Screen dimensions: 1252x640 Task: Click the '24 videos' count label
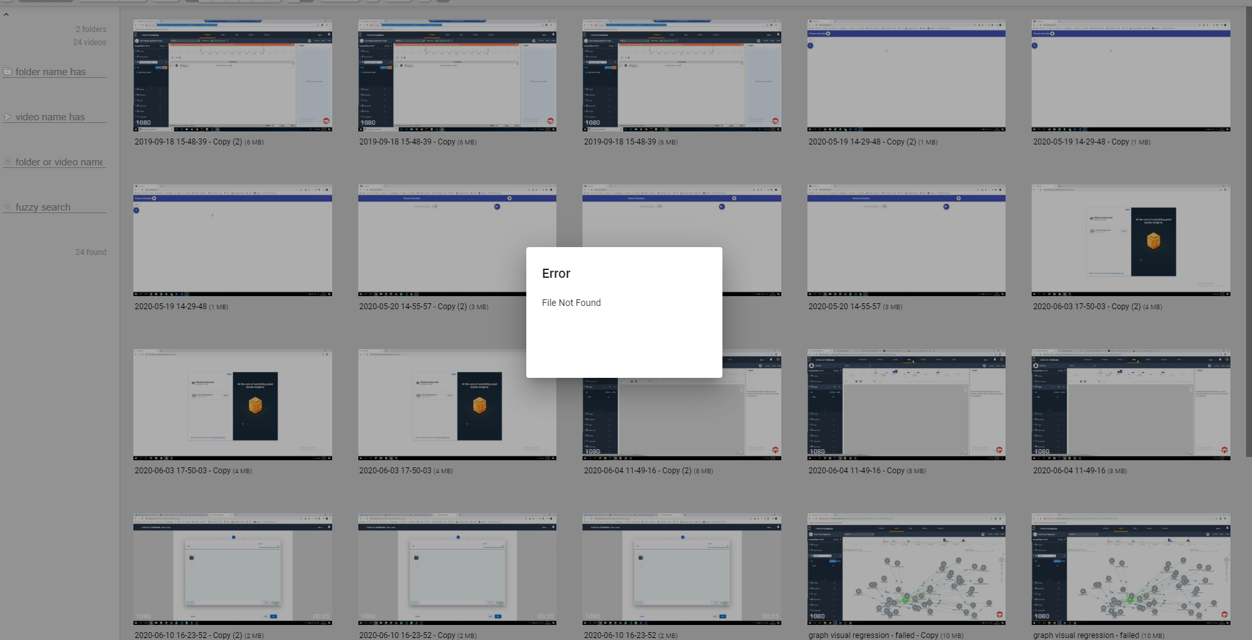pyautogui.click(x=90, y=42)
